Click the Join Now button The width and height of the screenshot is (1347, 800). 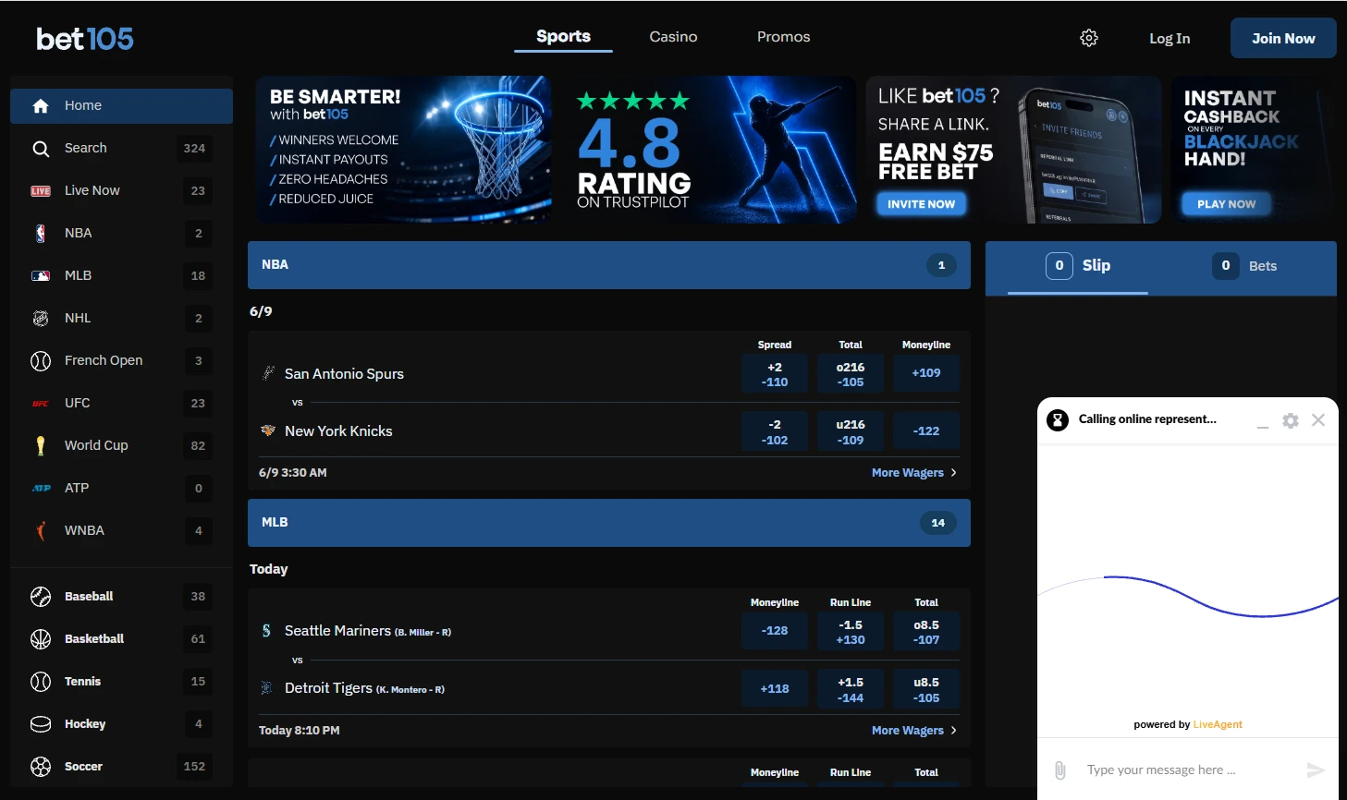tap(1283, 38)
